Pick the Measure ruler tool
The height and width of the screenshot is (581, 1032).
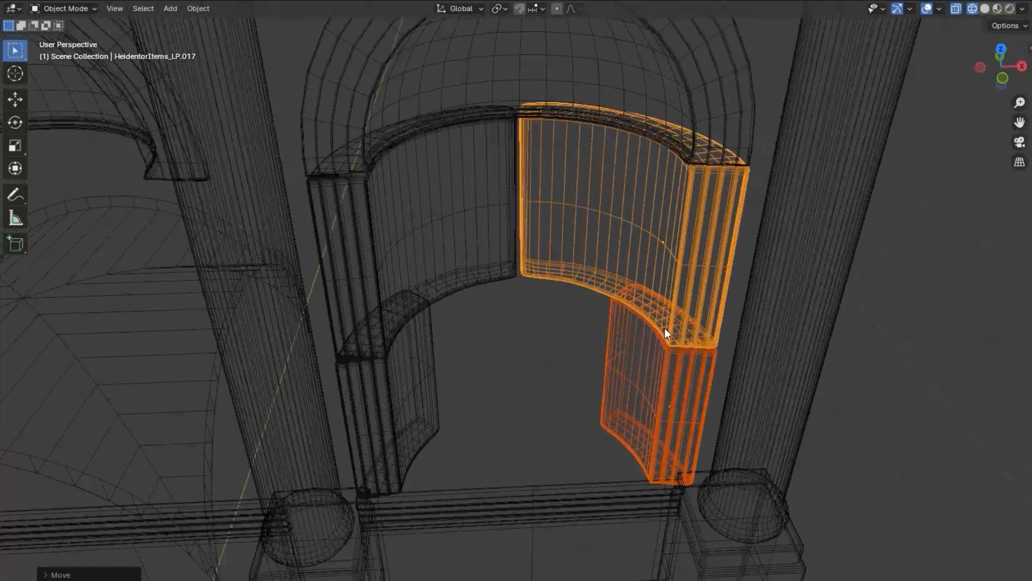pyautogui.click(x=15, y=219)
